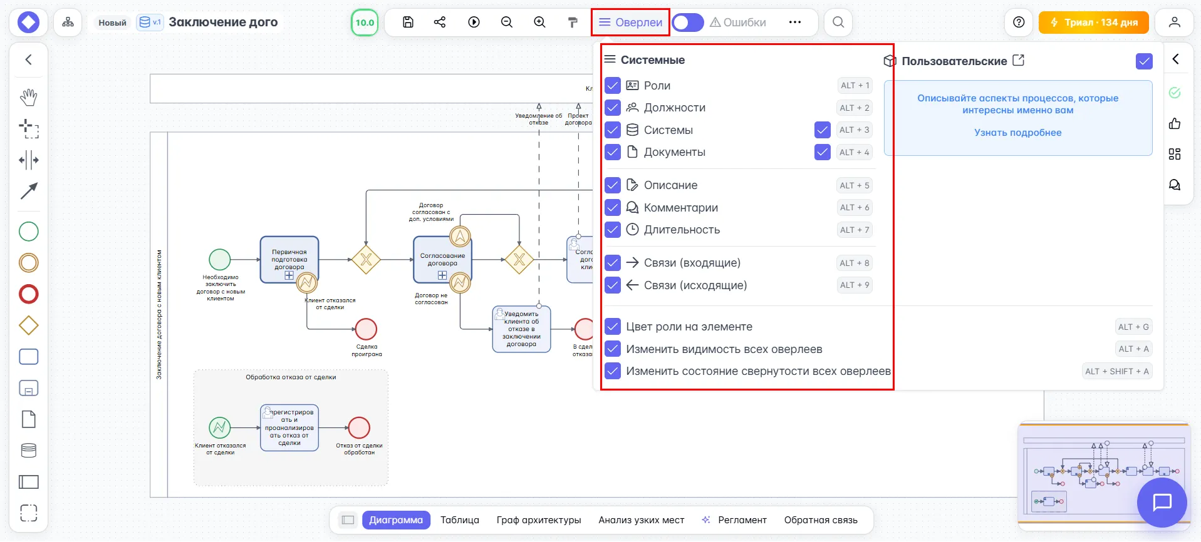Select the hand pan tool
Viewport: 1201px width, 542px height.
pos(29,97)
